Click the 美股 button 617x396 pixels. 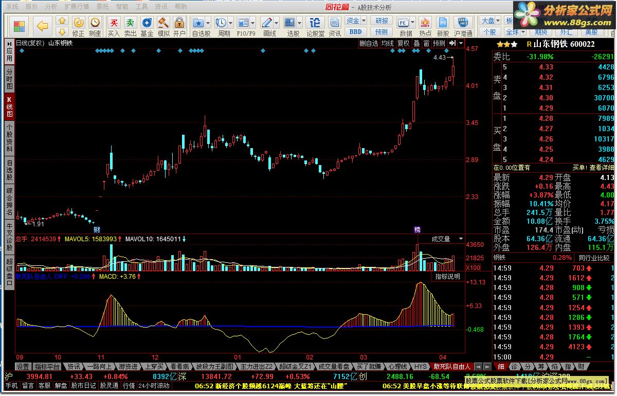(591, 32)
